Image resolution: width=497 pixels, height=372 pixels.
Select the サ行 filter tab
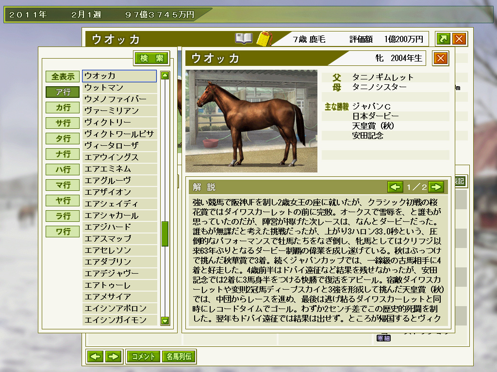63,123
